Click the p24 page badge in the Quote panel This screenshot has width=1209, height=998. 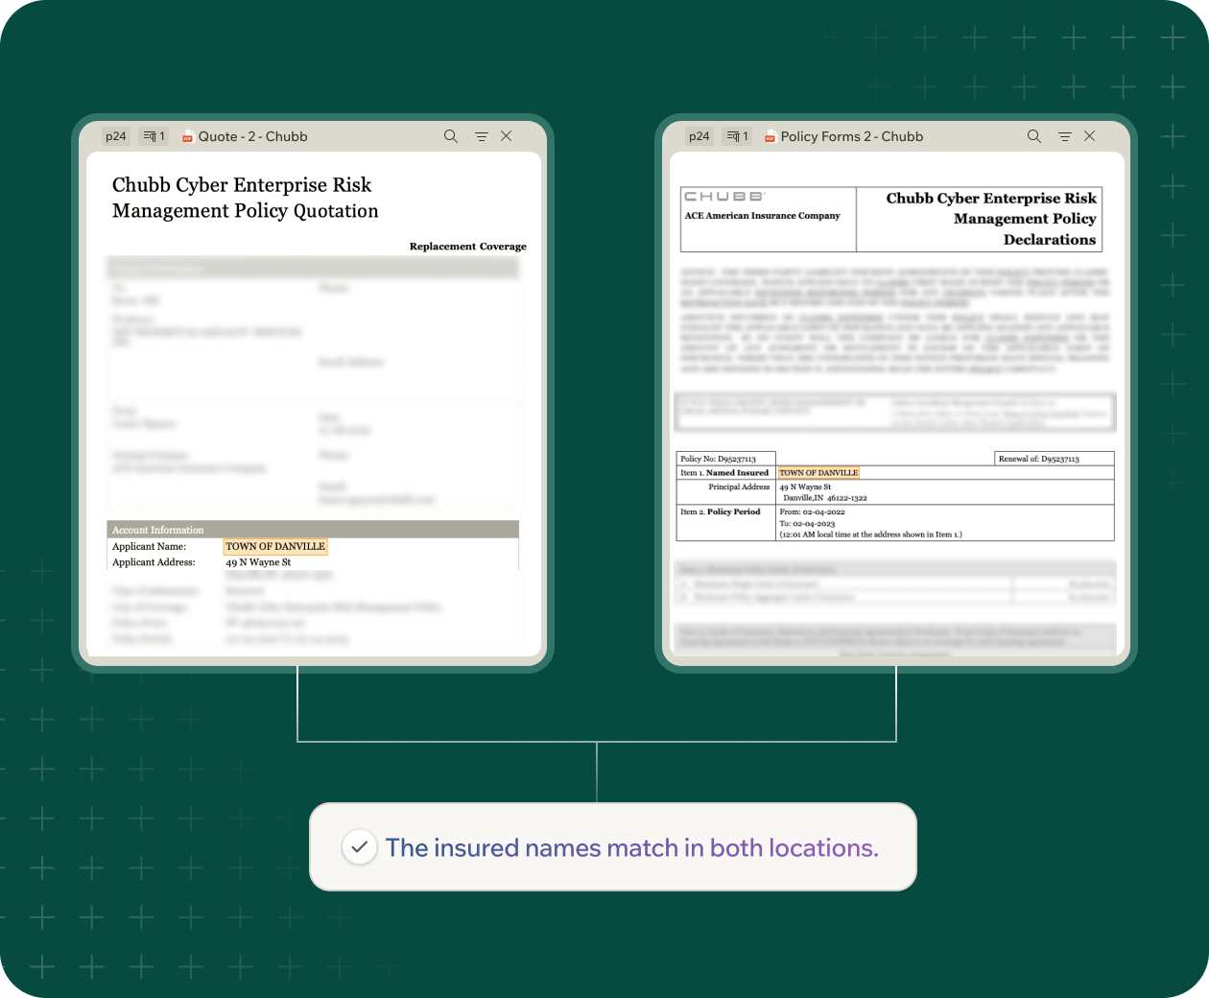point(116,136)
